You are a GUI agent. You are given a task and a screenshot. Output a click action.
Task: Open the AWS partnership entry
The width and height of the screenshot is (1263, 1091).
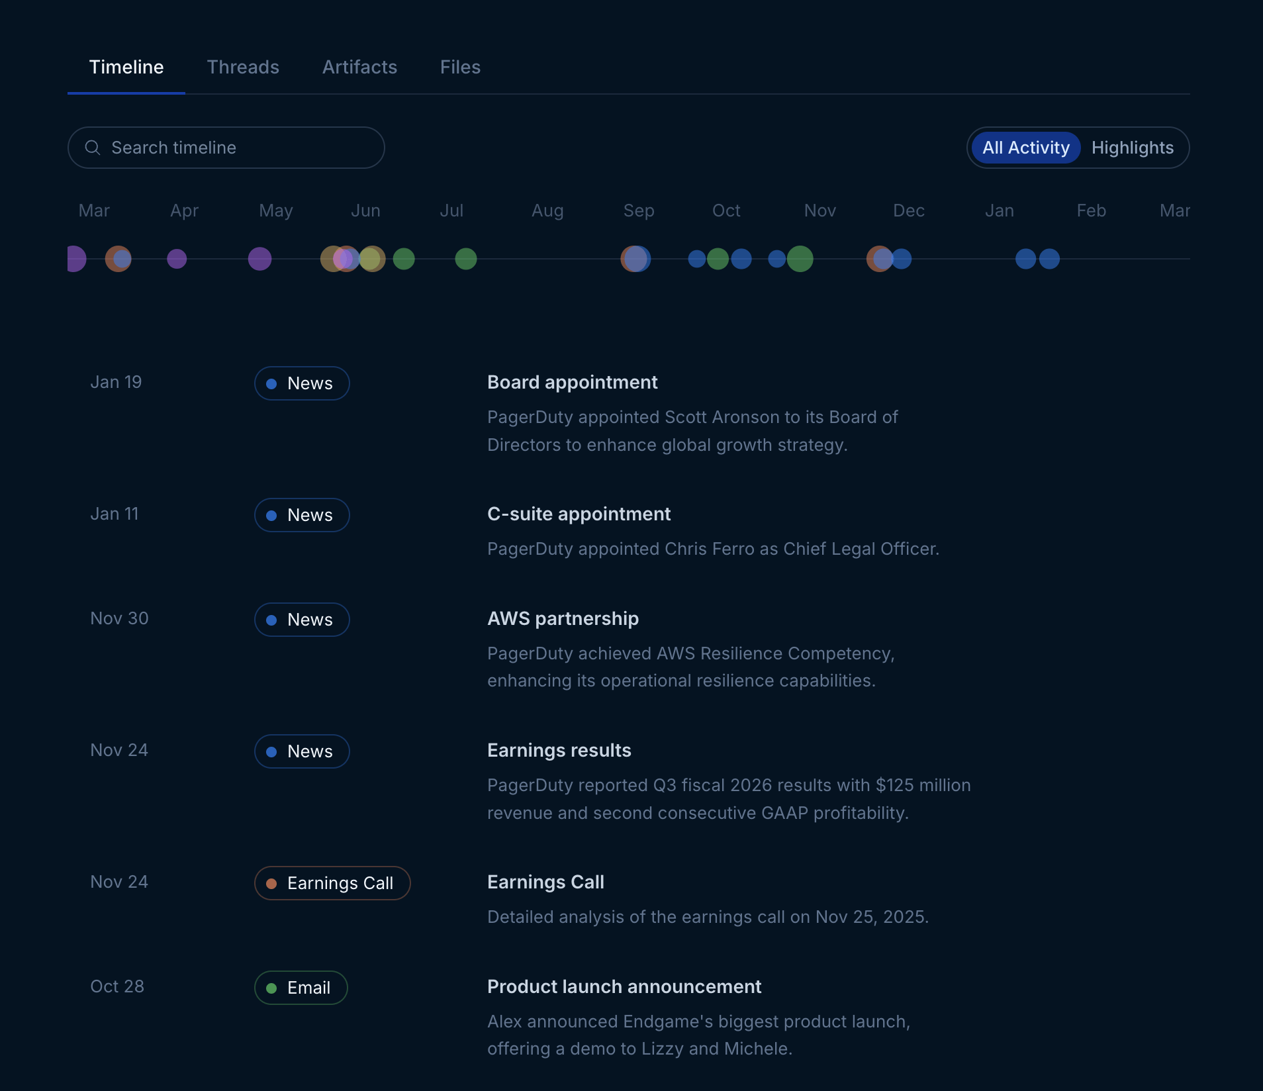563,618
